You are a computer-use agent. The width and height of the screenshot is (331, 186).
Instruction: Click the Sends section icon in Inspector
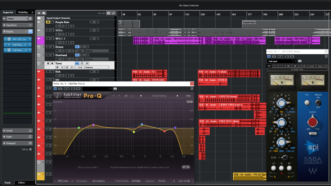30,131
